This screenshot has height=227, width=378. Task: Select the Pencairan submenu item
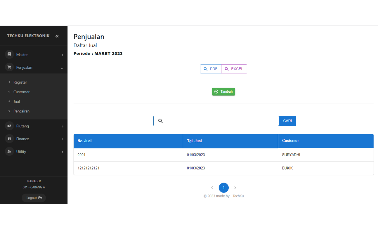(x=21, y=111)
